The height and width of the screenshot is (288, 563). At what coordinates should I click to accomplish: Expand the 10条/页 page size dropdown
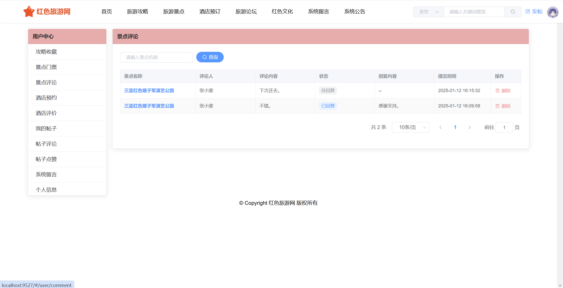(410, 128)
